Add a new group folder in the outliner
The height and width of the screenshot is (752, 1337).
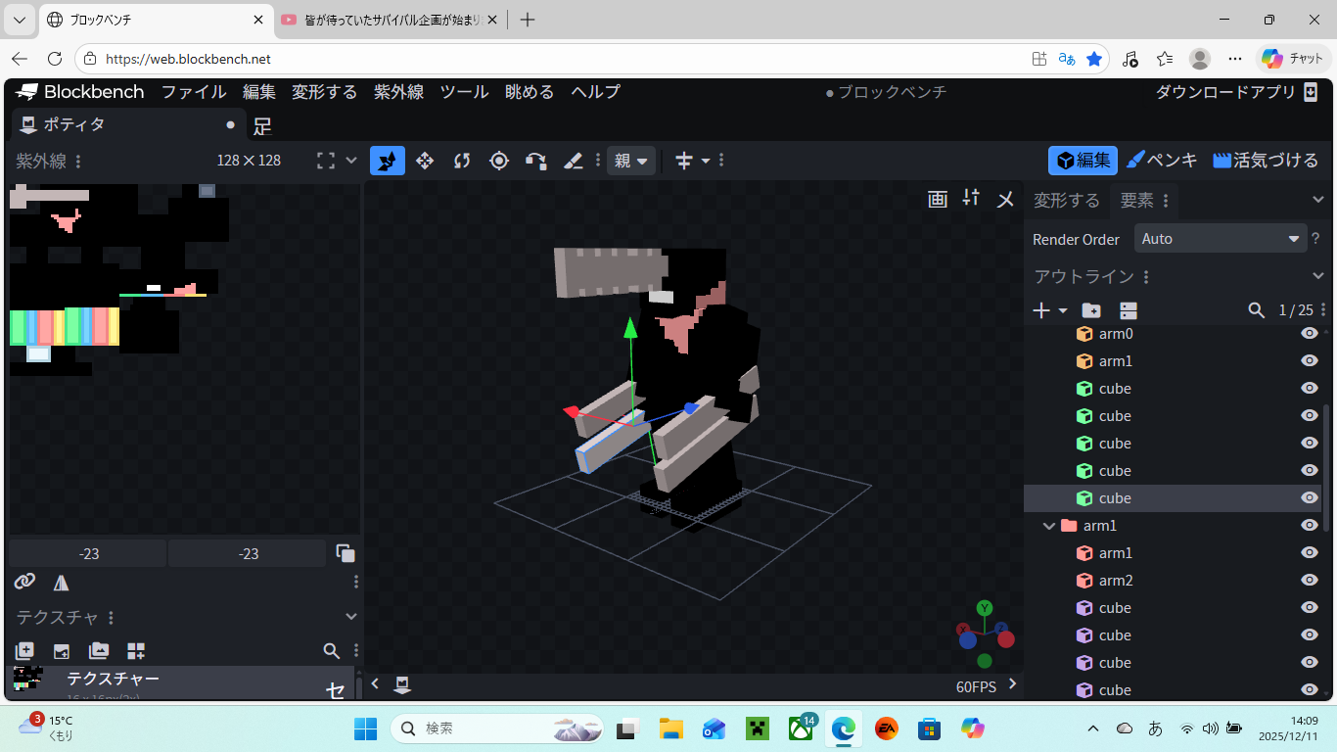[1090, 309]
